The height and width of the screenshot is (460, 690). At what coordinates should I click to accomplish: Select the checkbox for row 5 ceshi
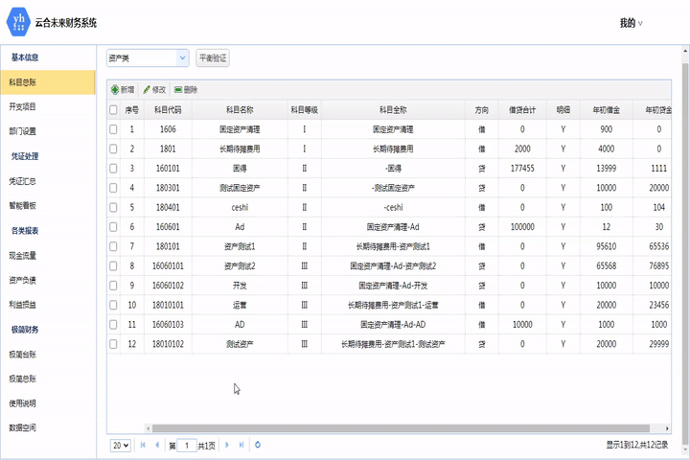(114, 207)
